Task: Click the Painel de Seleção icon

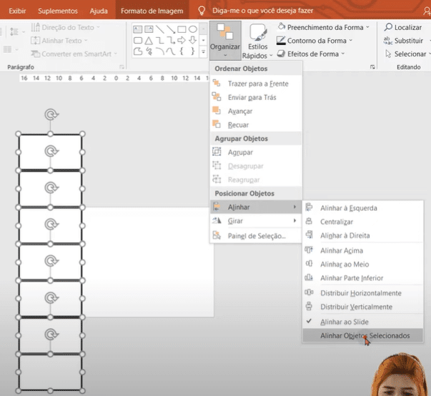Action: pos(217,235)
